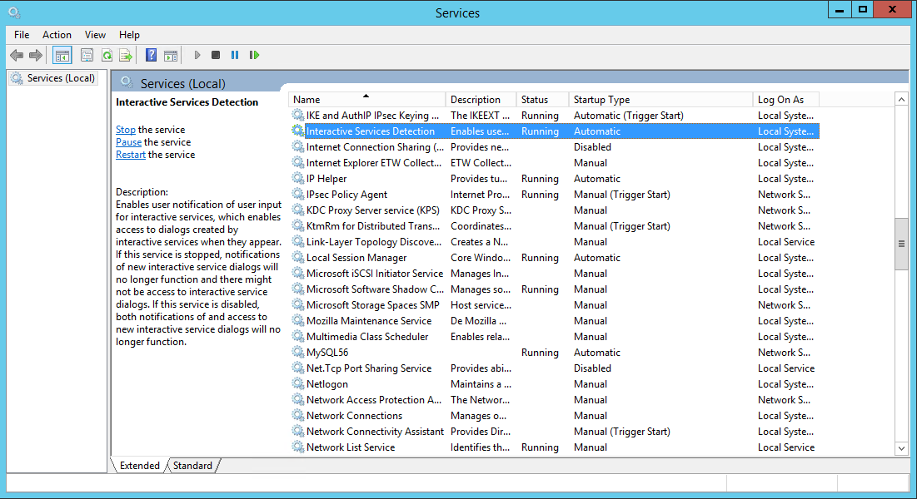Click the Restart link in the description pane
The height and width of the screenshot is (499, 917).
[130, 155]
